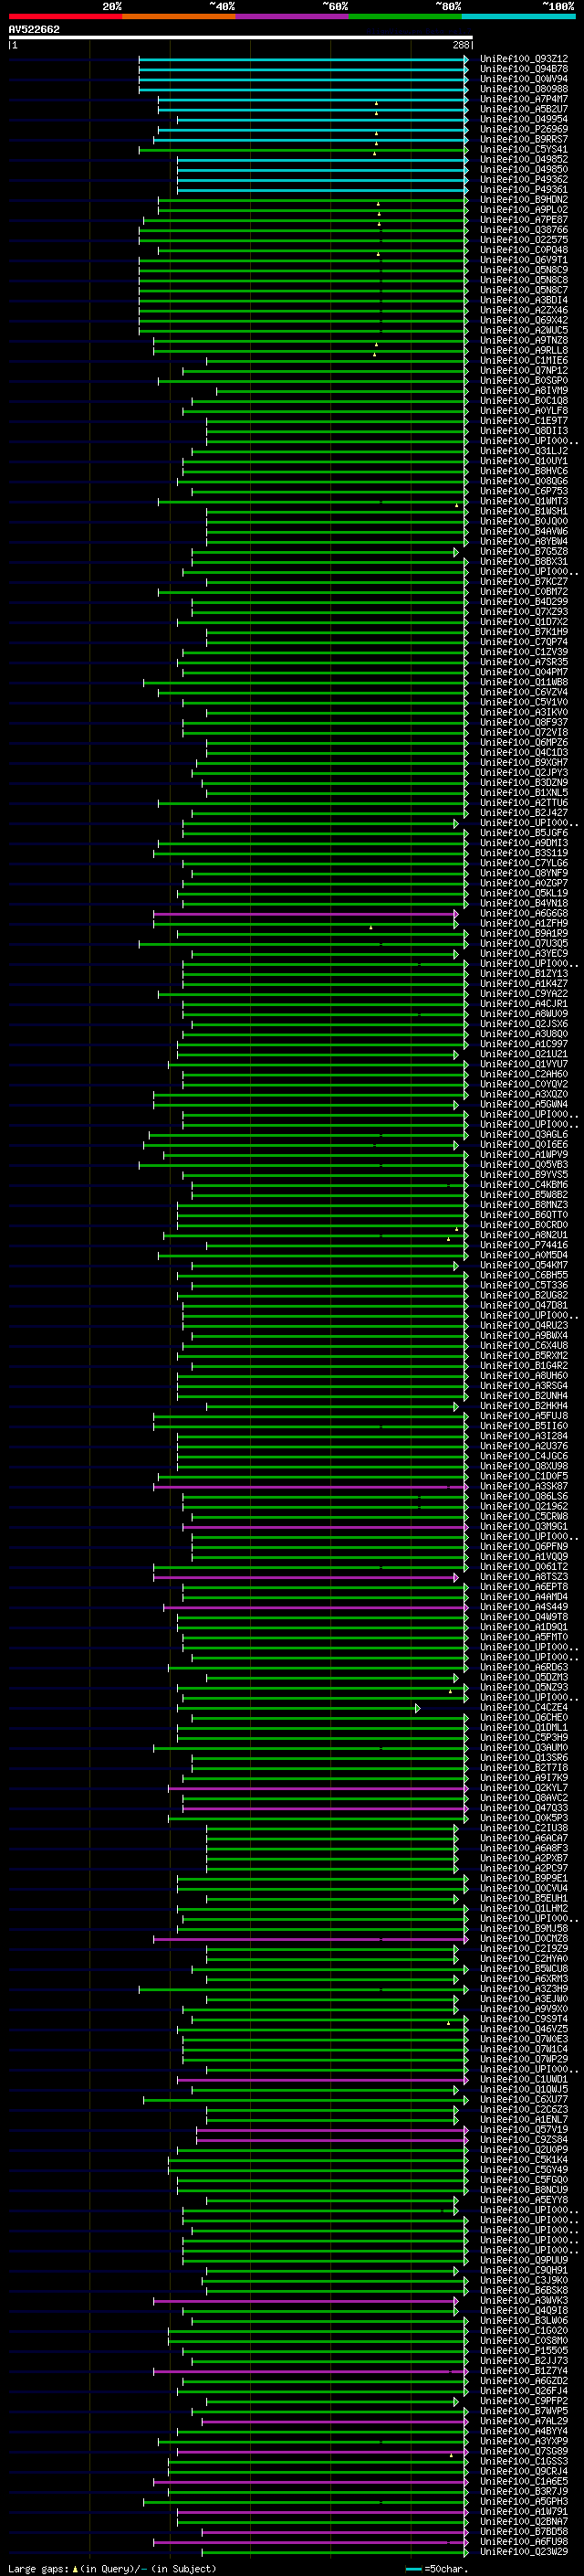This screenshot has height=2576, width=584.
Task: Open hit UniRef100_Q7NP12
Action: click(x=523, y=370)
